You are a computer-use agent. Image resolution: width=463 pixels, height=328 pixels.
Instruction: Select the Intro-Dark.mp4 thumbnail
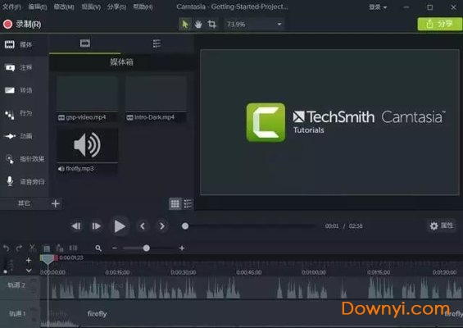pos(157,98)
